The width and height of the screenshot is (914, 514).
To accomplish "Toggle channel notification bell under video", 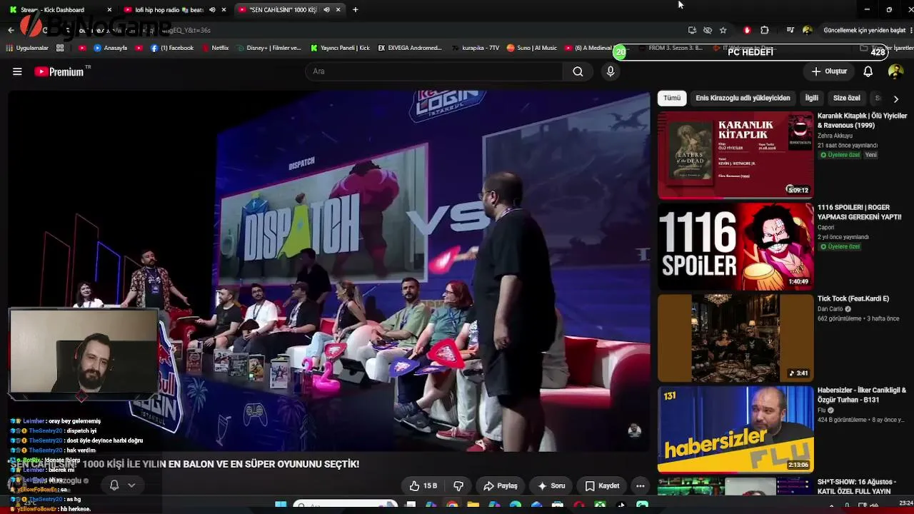I will (x=114, y=485).
